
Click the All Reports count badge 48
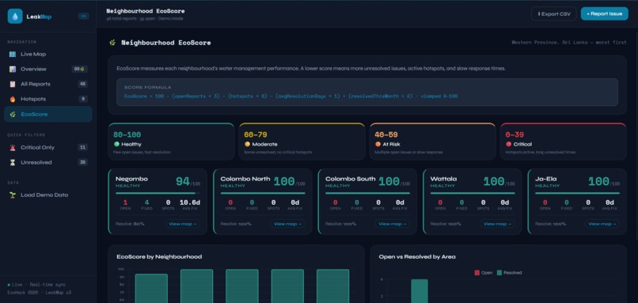82,84
